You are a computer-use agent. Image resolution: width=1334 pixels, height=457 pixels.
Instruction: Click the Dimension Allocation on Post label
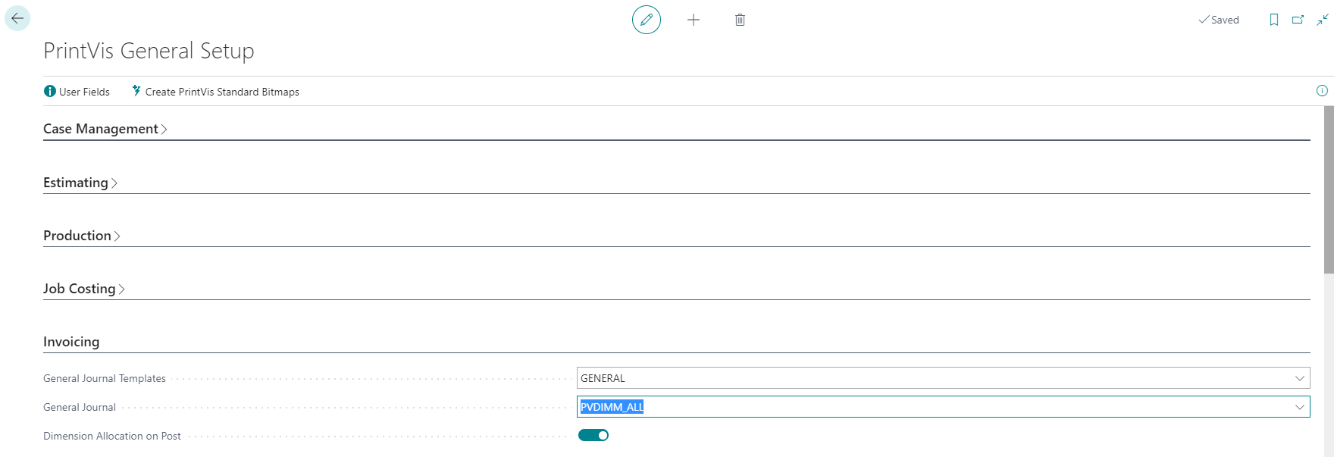pyautogui.click(x=112, y=436)
